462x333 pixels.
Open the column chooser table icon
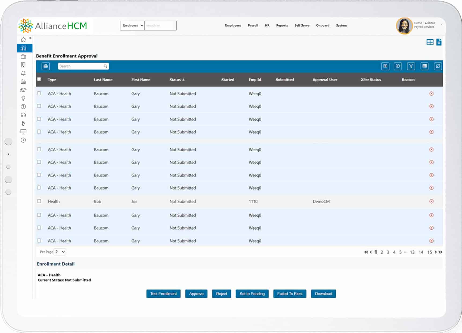pos(424,66)
